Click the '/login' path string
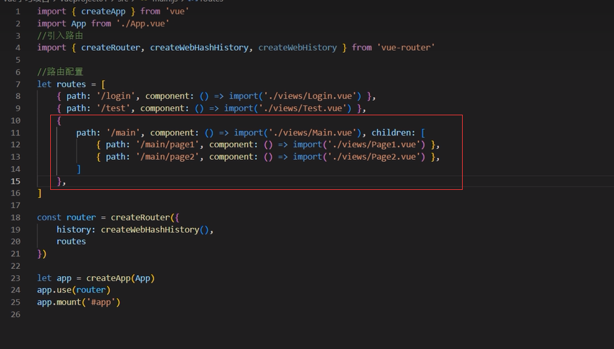Image resolution: width=614 pixels, height=349 pixels. [116, 96]
